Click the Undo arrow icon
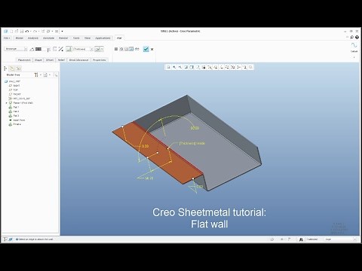The image size is (362, 271). point(27,32)
